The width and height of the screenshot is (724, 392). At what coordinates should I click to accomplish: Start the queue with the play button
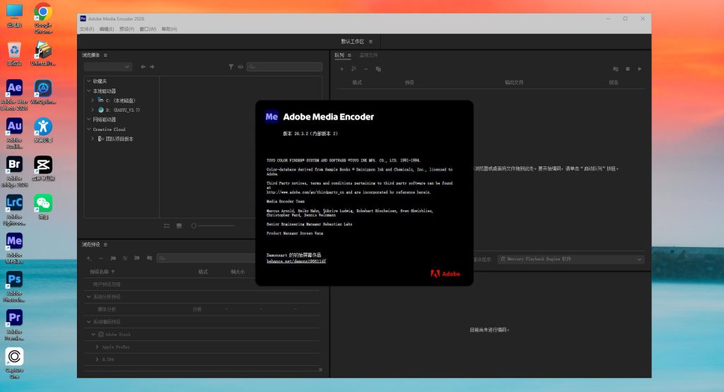(x=639, y=69)
